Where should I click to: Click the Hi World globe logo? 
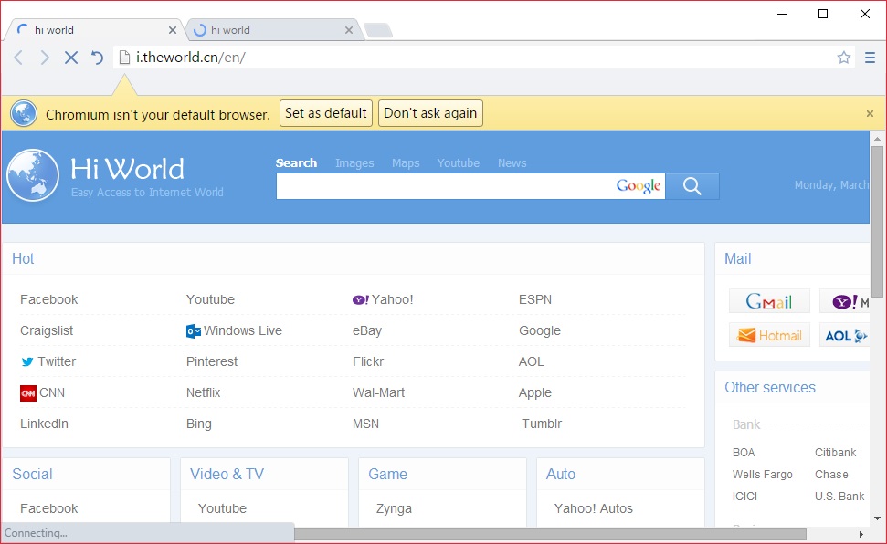coord(33,175)
